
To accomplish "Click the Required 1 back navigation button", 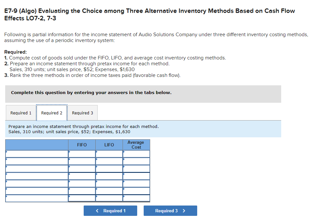I will (x=110, y=210).
